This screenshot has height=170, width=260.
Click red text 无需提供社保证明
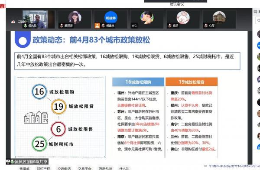[x=131, y=105]
